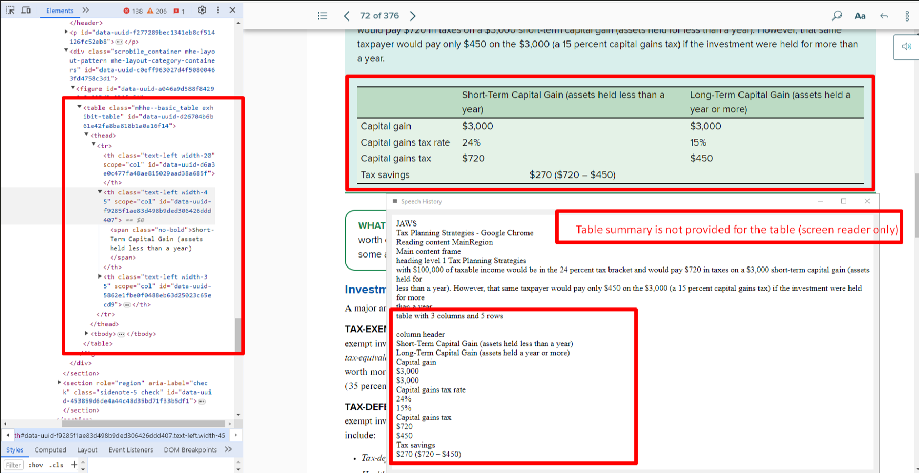Click the horizontal scrollbar of the DOM tree
919x473 pixels.
click(144, 424)
